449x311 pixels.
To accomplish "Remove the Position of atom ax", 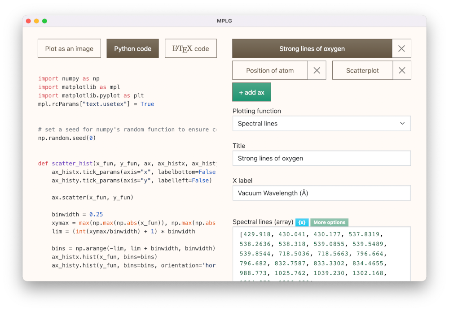I will click(317, 70).
